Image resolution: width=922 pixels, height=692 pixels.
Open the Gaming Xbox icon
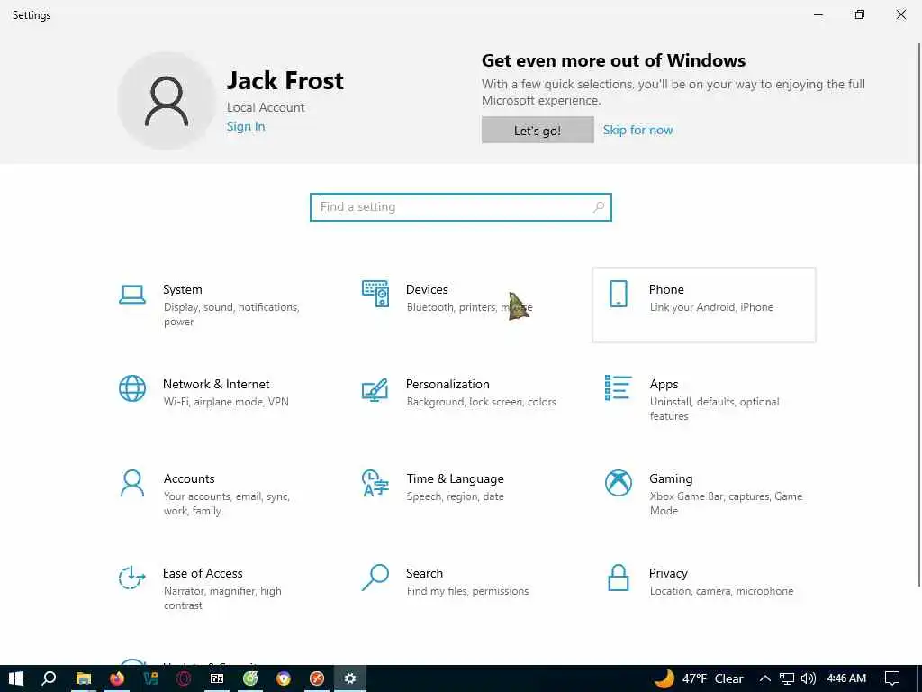coord(619,483)
